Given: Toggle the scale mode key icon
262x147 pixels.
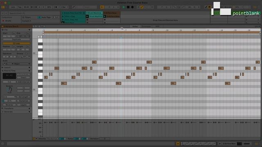Looking at the screenshot, I should point(73,7).
